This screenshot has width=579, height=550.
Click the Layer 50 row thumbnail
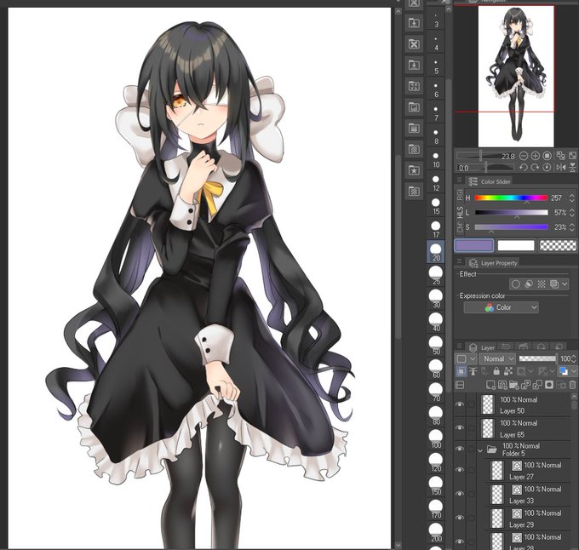(488, 404)
